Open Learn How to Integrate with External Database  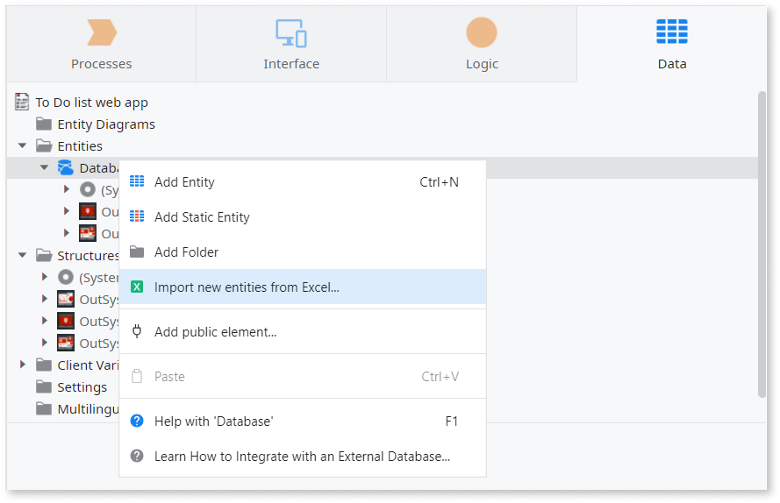tap(302, 457)
